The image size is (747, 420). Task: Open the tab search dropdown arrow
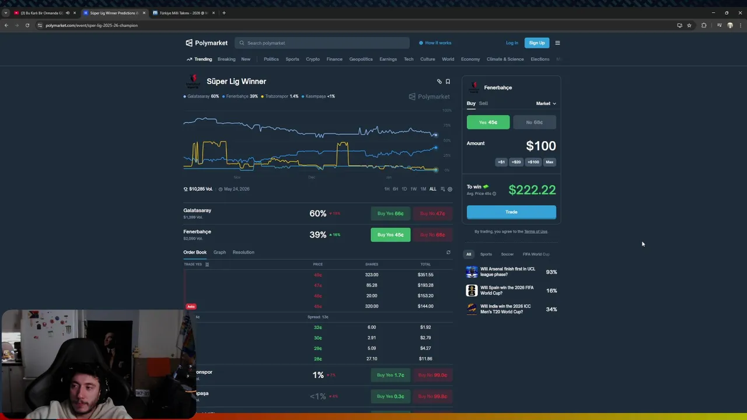coord(6,13)
